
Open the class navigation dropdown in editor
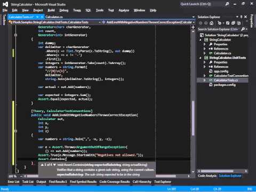pos(100,22)
